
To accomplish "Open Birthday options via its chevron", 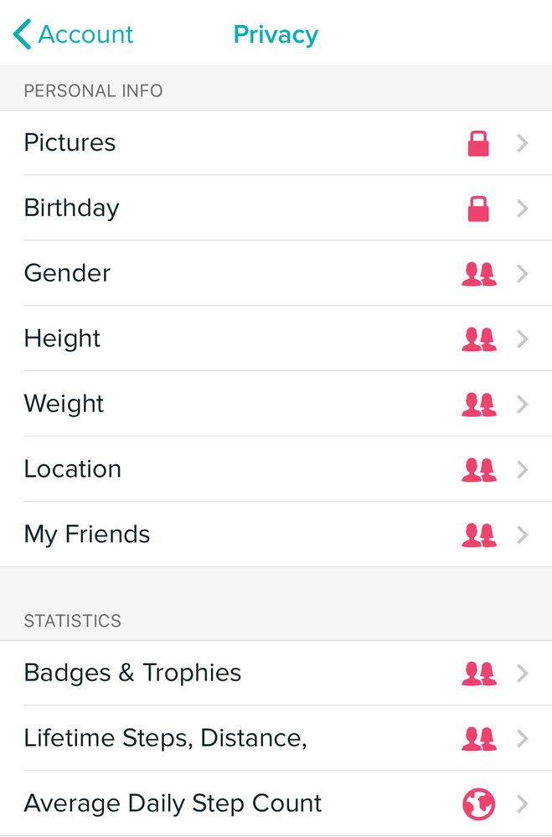I will click(523, 209).
